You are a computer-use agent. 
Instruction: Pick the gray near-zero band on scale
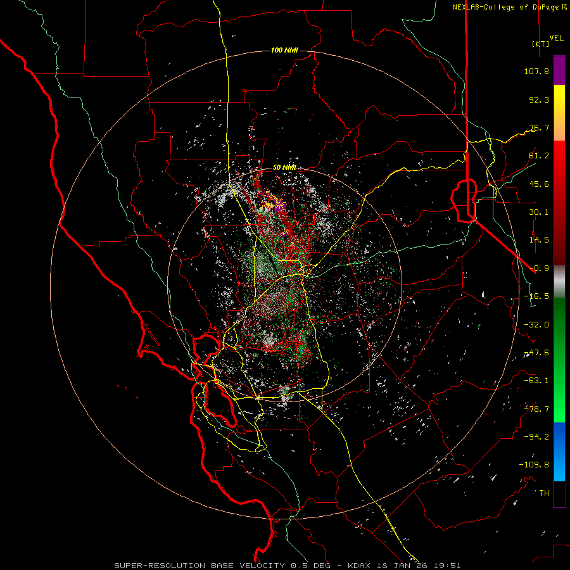(x=559, y=282)
